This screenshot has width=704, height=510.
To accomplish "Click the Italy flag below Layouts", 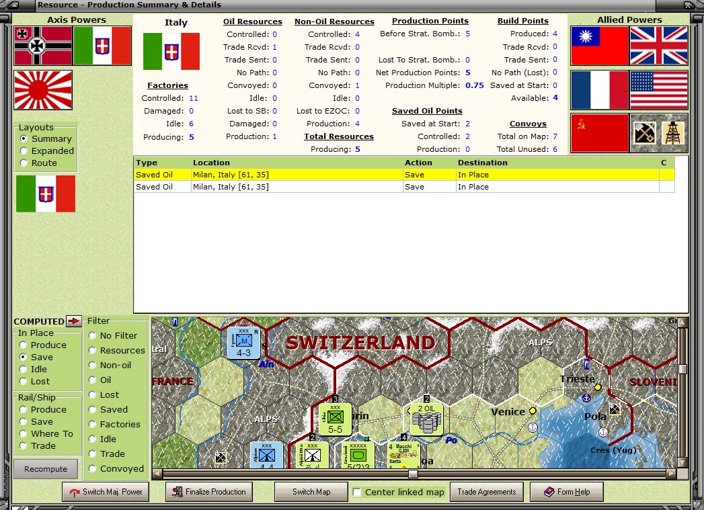I will (46, 194).
